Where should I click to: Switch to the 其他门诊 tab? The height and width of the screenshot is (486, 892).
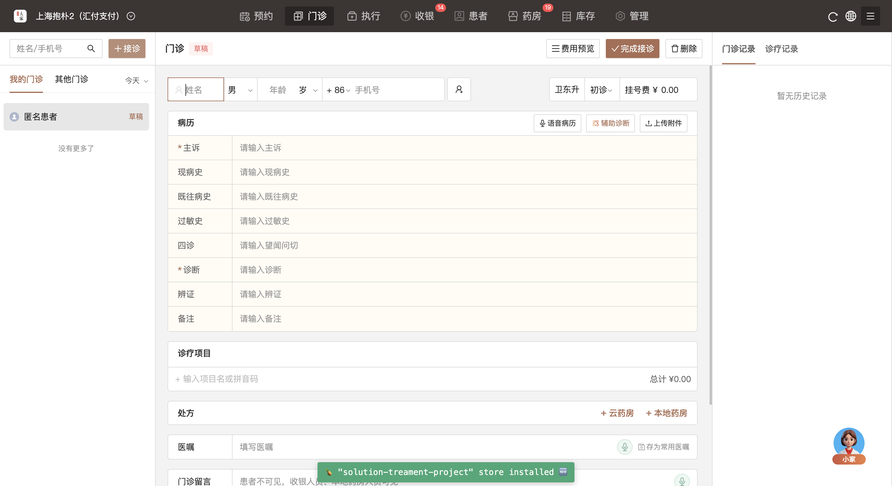pos(71,79)
